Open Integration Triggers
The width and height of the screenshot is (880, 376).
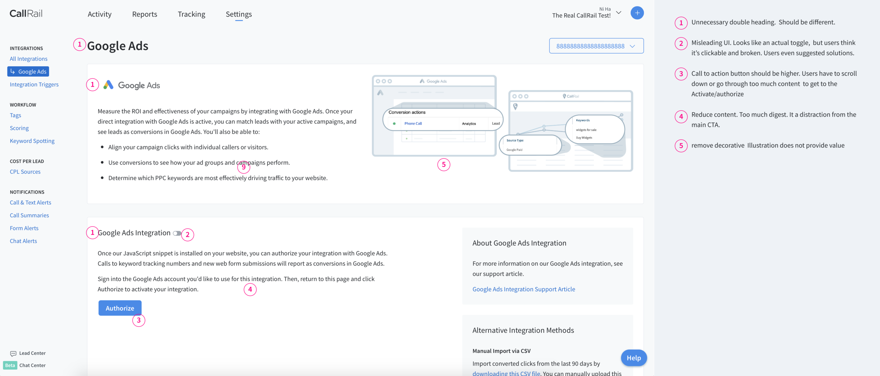click(34, 84)
